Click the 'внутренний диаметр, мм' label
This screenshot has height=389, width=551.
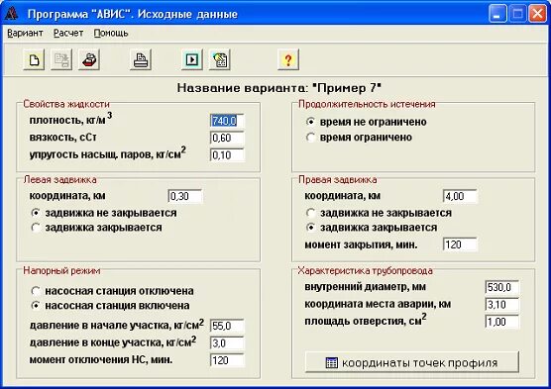[365, 287]
